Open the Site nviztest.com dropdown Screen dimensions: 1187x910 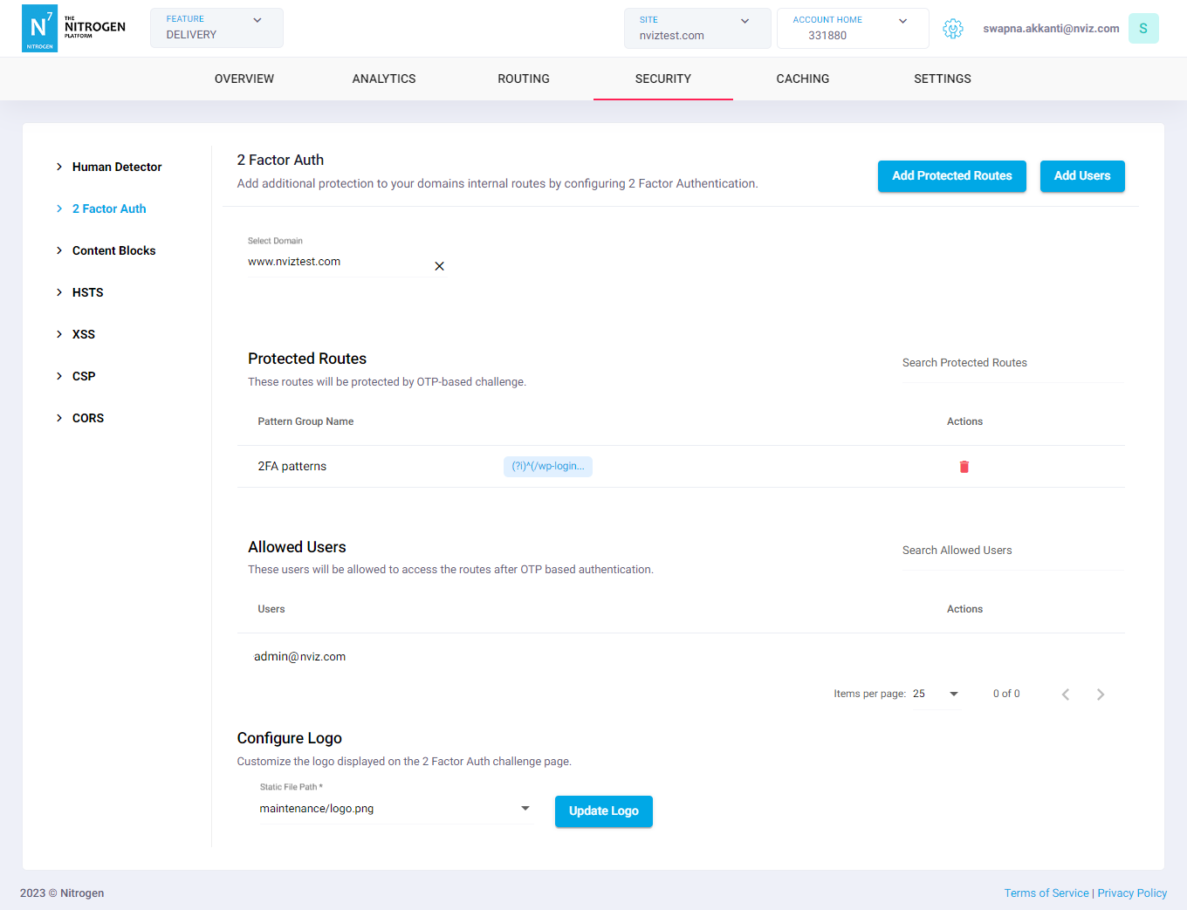pyautogui.click(x=696, y=28)
